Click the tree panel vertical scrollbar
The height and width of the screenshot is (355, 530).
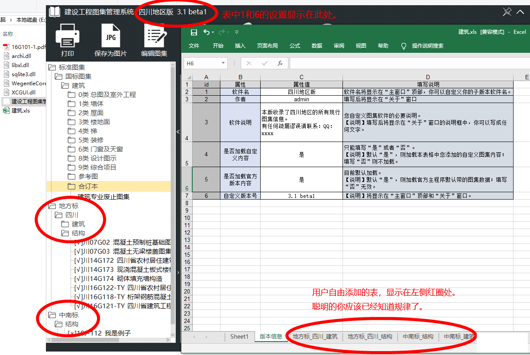(173, 195)
